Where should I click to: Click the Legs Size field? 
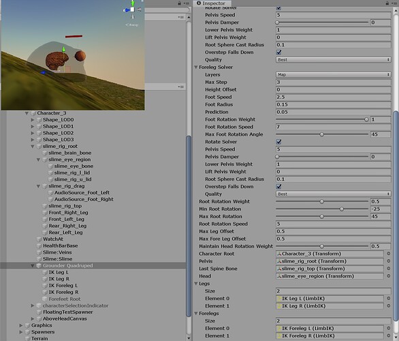(334, 291)
